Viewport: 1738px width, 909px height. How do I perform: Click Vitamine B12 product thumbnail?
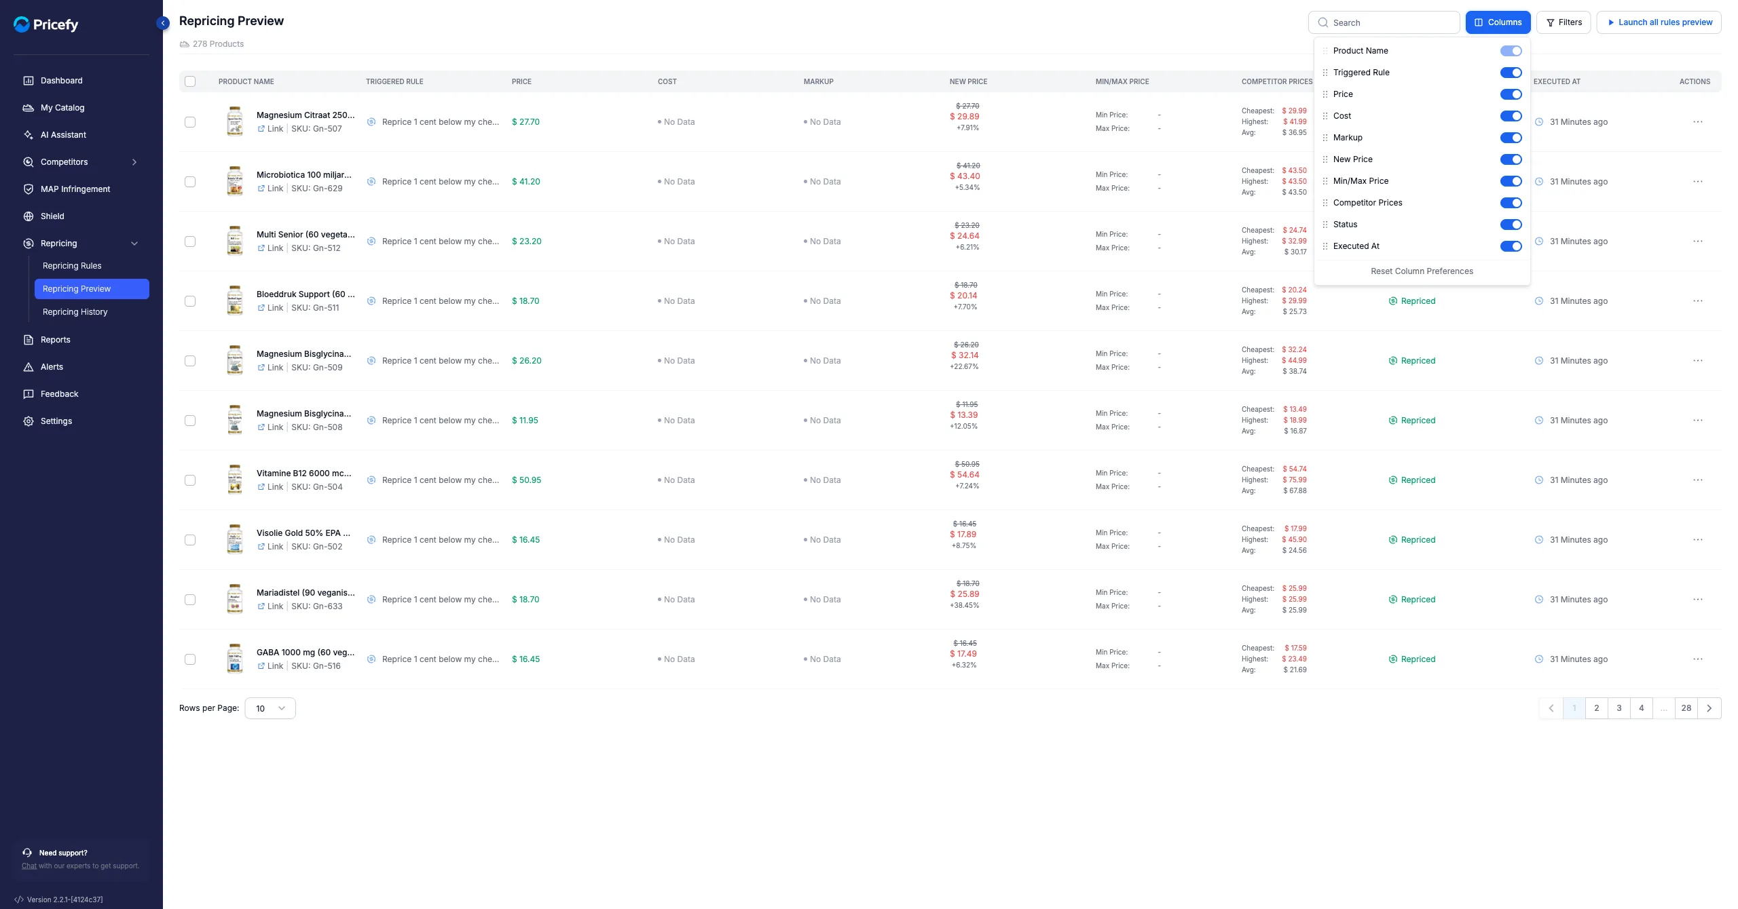[x=235, y=480]
